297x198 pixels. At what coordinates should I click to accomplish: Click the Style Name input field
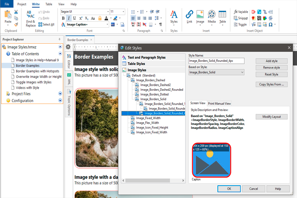click(x=216, y=61)
